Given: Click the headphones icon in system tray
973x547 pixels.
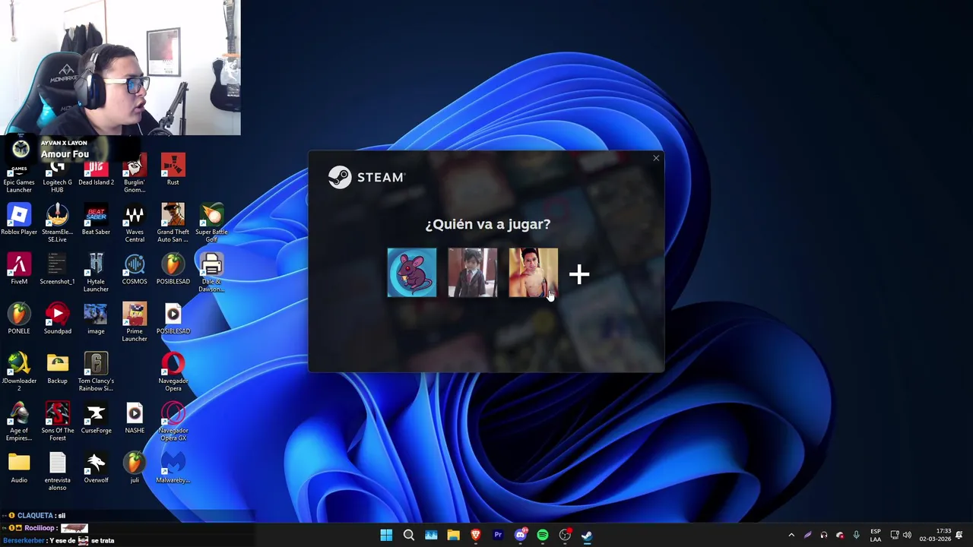Looking at the screenshot, I should point(824,535).
